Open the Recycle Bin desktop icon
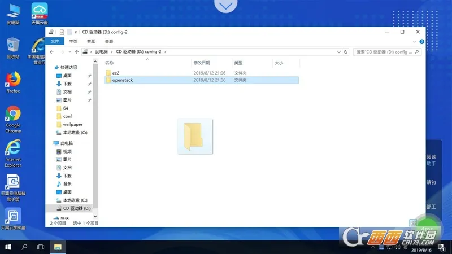The height and width of the screenshot is (254, 452). (13, 46)
